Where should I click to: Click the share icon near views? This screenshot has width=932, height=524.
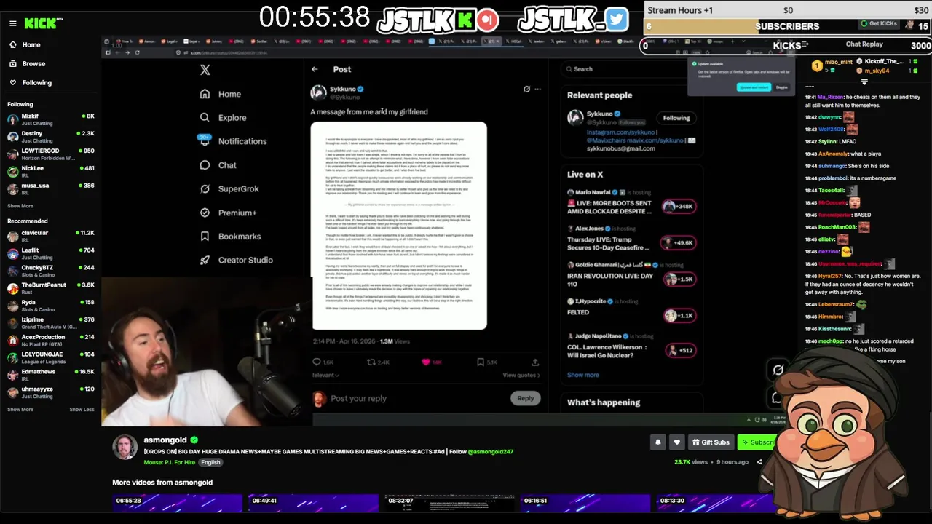tap(759, 462)
